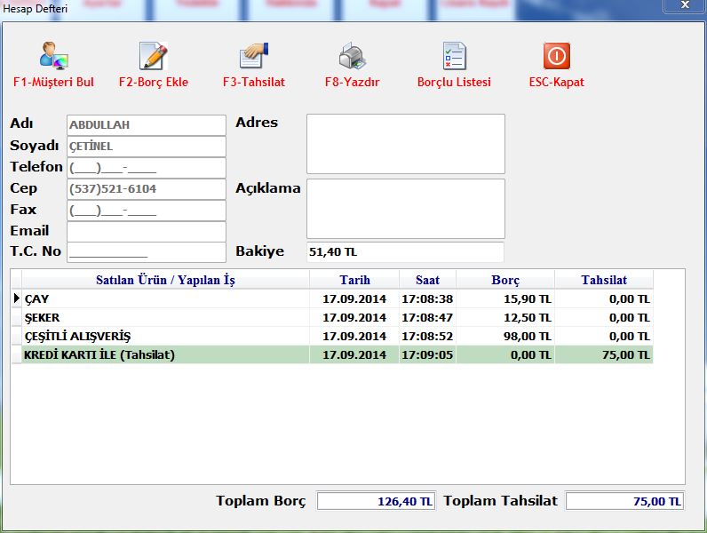
Task: Click the Bakiye field showing 51,40 TL
Action: 405,252
